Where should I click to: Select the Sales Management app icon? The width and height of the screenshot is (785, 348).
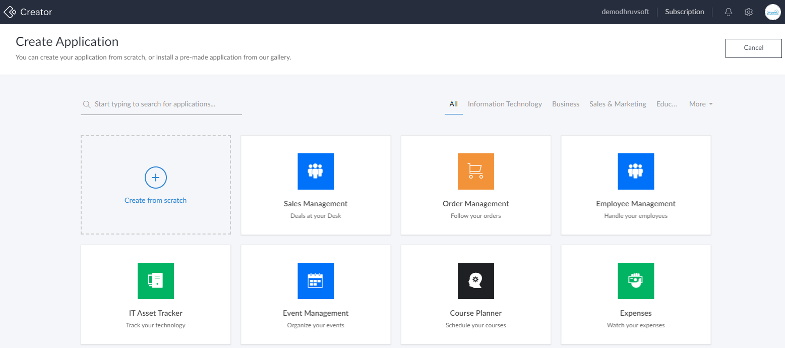(316, 171)
